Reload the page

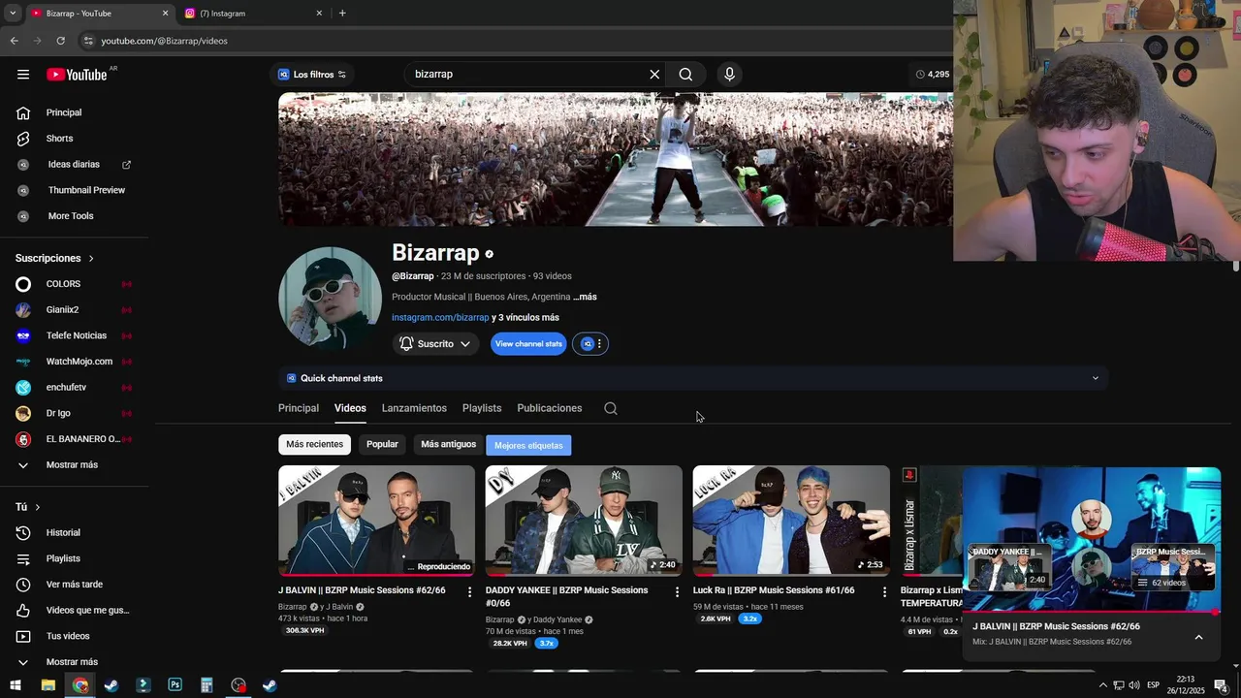60,41
